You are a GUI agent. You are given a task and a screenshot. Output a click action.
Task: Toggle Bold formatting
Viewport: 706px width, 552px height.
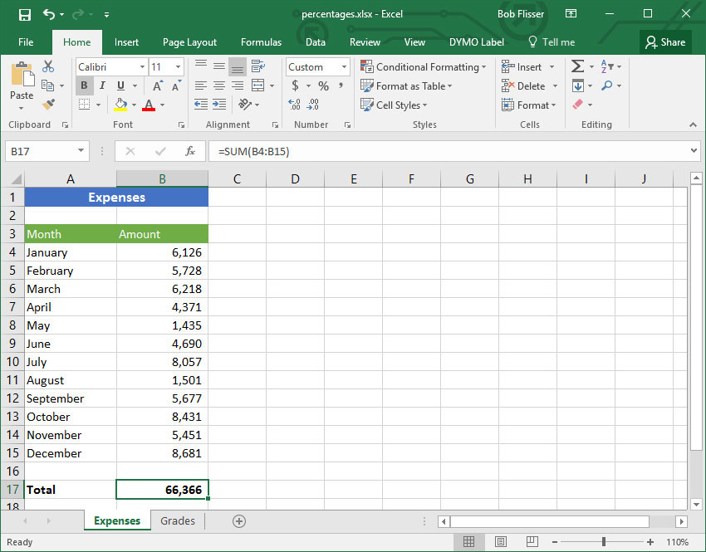click(x=84, y=85)
